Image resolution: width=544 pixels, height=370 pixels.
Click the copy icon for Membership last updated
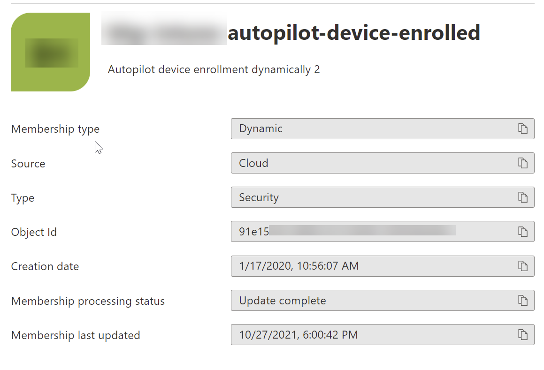(523, 335)
